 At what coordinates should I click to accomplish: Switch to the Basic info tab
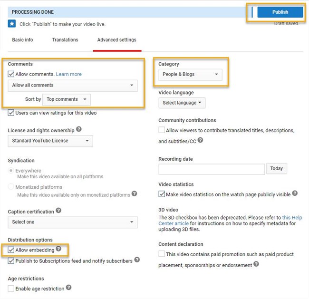point(22,40)
